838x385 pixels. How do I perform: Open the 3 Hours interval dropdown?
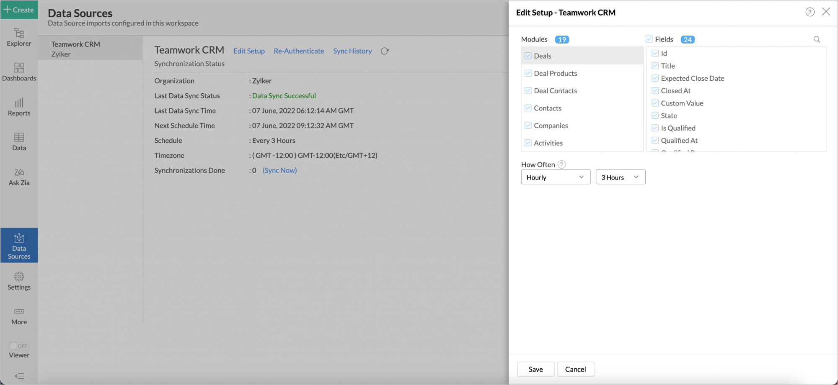click(620, 177)
